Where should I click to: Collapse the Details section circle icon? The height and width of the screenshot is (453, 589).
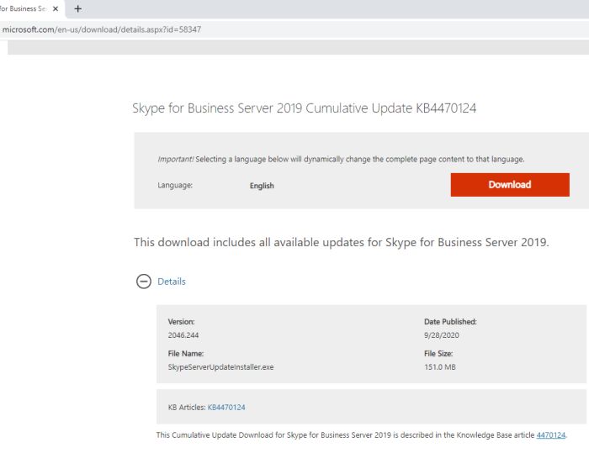pos(144,281)
